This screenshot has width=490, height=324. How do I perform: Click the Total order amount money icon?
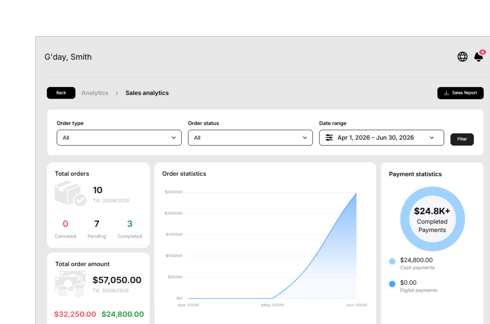click(x=70, y=284)
